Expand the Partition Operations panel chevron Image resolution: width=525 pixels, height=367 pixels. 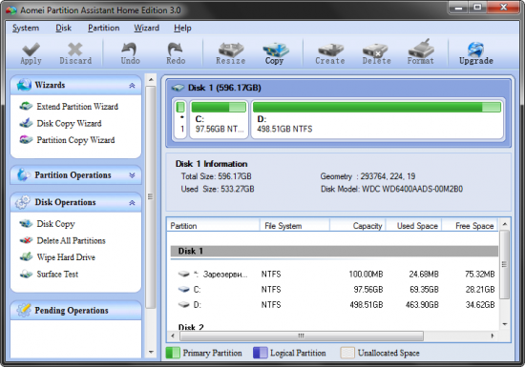[x=132, y=175]
